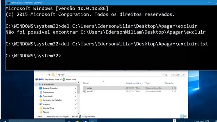This screenshot has height=122, width=217.
Task: Go up one folder in Explorer
Action: [x=49, y=75]
